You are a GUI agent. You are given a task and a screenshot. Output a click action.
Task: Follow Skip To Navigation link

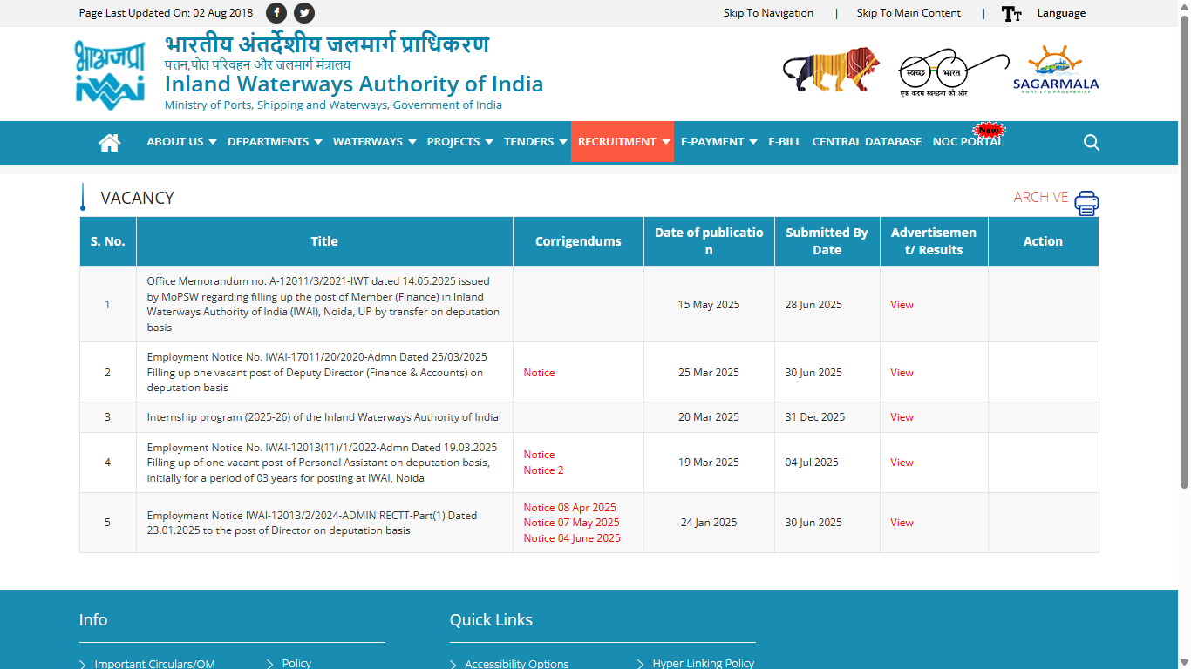click(768, 13)
